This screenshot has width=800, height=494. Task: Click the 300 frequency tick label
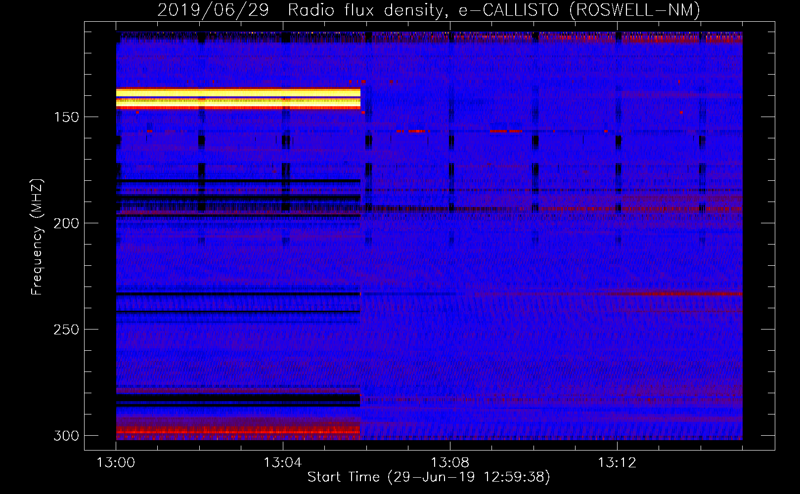pyautogui.click(x=66, y=436)
